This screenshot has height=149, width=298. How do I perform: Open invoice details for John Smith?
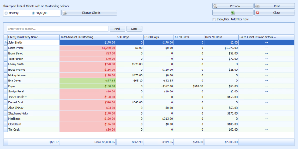click(x=266, y=43)
